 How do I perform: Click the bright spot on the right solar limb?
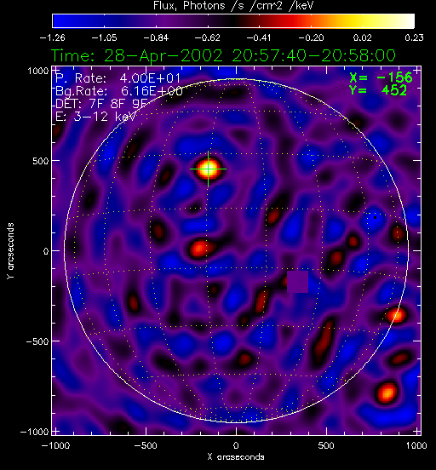pos(396,315)
